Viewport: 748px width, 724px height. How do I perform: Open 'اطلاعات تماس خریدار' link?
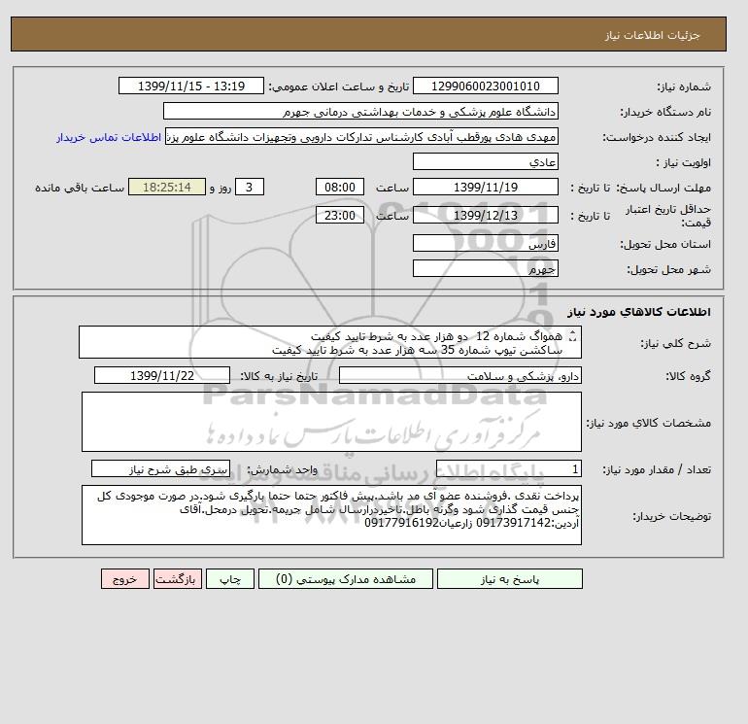109,137
